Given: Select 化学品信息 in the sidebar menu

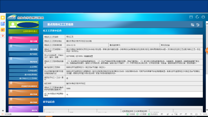Looking at the screenshot, I should pyautogui.click(x=32, y=70).
